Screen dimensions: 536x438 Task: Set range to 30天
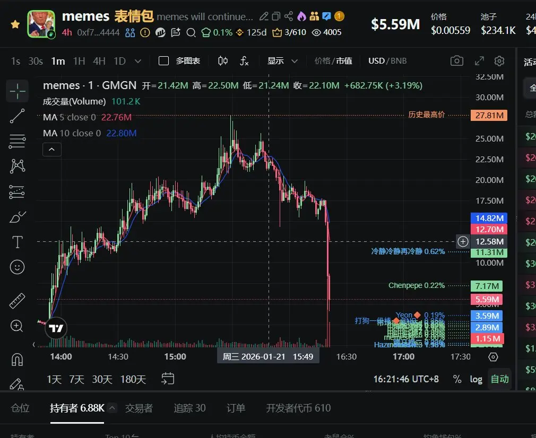[102, 379]
